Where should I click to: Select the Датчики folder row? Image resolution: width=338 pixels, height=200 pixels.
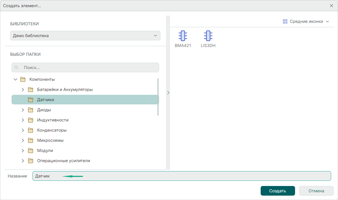(x=85, y=100)
